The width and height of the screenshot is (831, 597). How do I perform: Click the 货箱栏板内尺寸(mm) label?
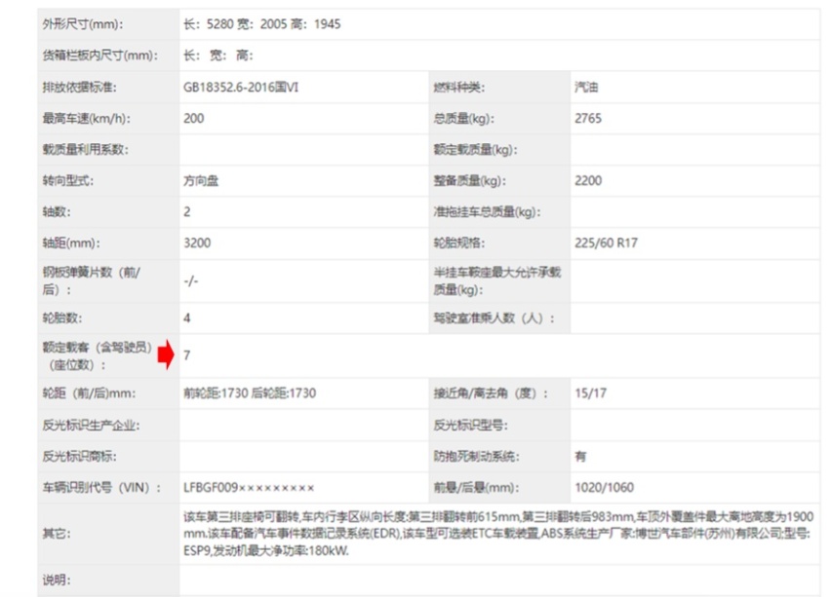click(100, 56)
